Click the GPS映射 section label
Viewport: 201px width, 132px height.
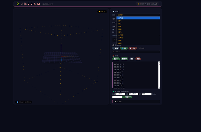pyautogui.click(x=121, y=91)
